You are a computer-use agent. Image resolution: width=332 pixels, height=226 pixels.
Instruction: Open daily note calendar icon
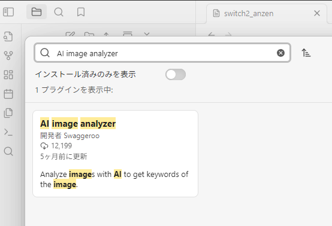tap(8, 94)
